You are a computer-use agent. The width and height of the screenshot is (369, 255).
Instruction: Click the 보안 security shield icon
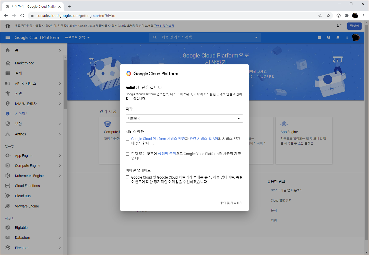[x=8, y=124]
